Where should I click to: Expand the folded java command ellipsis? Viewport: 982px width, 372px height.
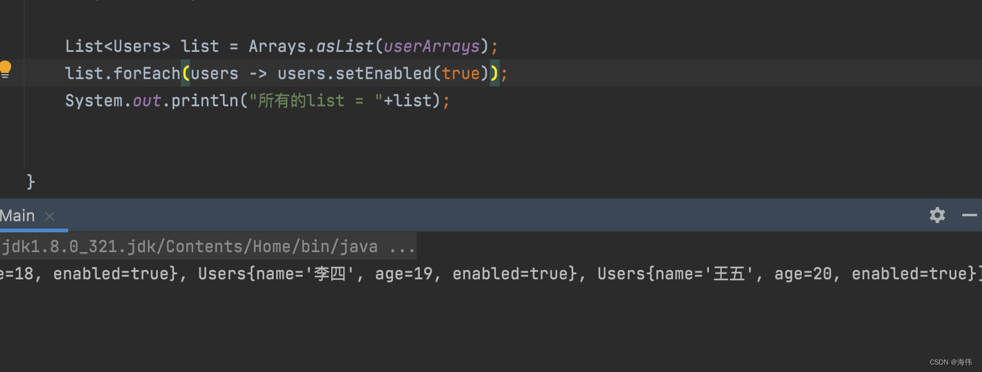tap(402, 247)
